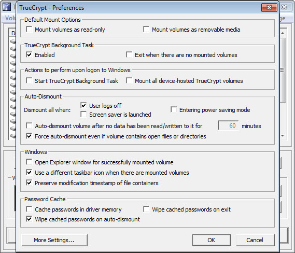Confirm preferences with the OK button
This screenshot has width=295, height=253.
coord(212,240)
